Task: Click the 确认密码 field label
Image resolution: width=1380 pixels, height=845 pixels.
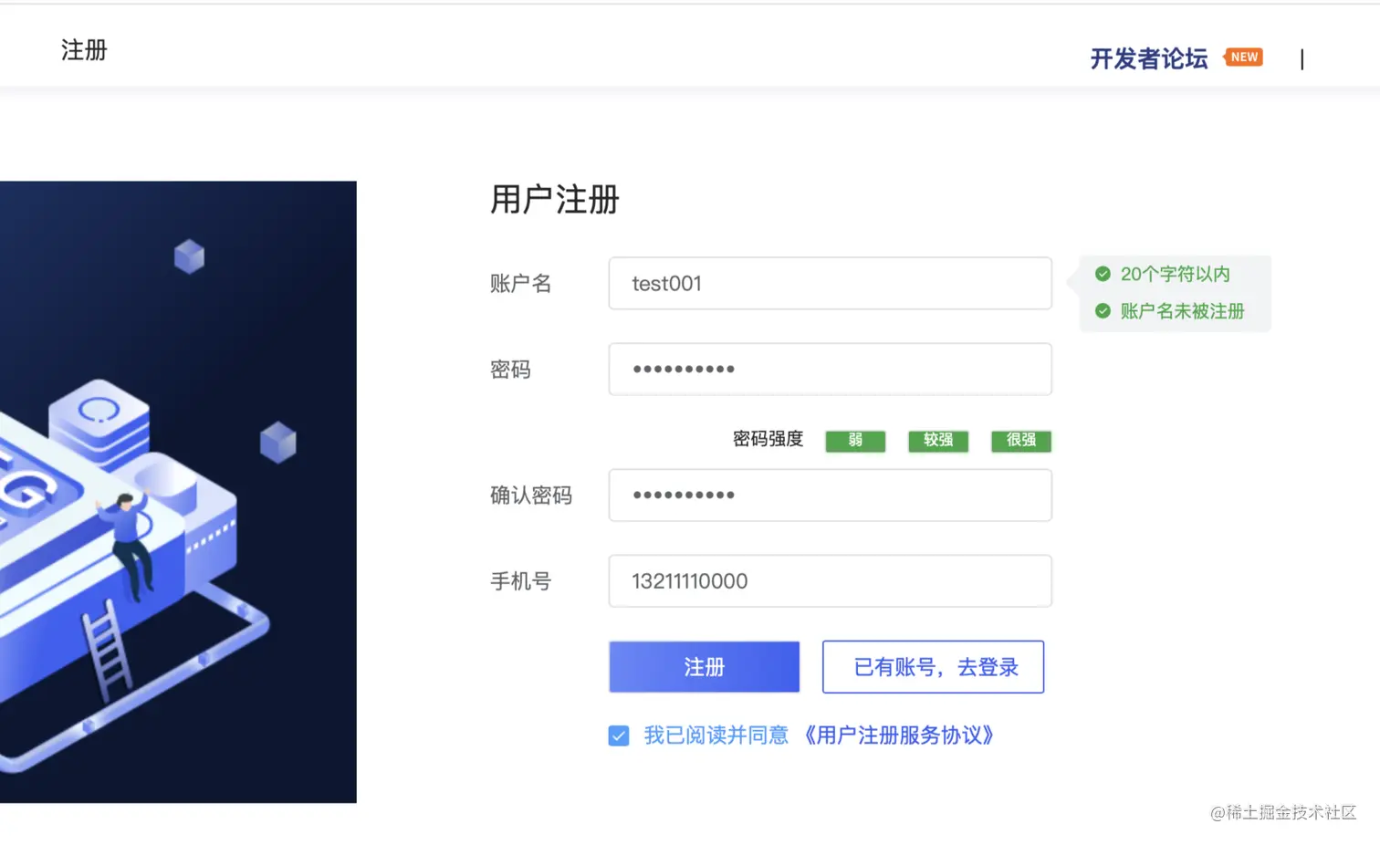Action: coord(531,496)
